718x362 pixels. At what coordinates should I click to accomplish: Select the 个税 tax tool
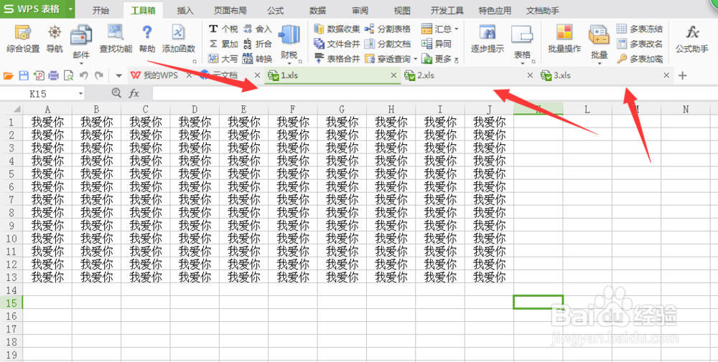coord(223,29)
